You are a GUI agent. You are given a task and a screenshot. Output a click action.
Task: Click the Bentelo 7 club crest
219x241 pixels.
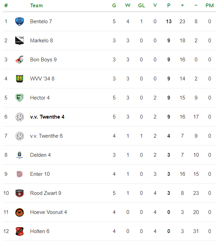(19, 21)
